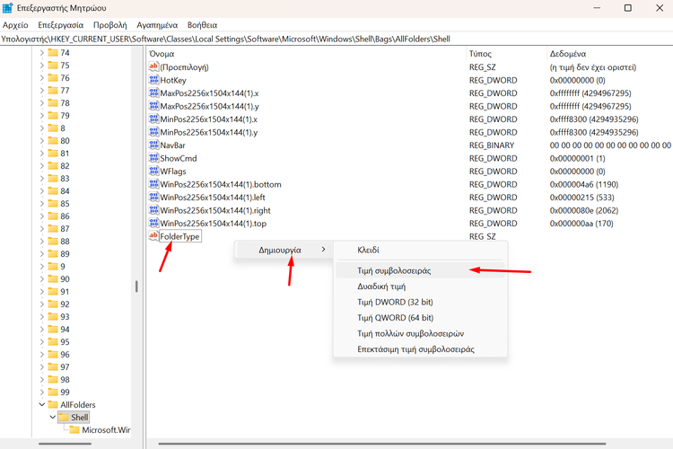Screen dimensions: 673x449
Task: Click the folder icon of the AllFolders key
Action: click(x=52, y=405)
